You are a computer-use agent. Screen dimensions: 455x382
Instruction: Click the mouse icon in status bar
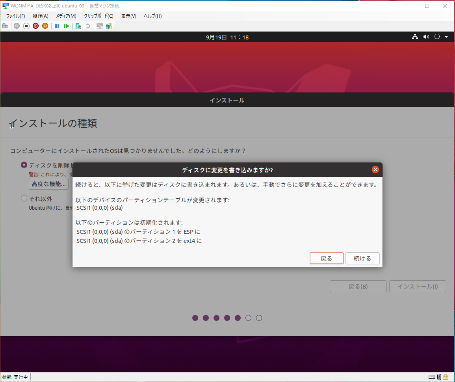click(439, 377)
